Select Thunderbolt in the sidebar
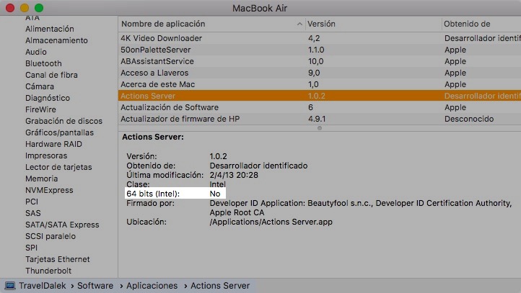This screenshot has height=293, width=521. point(48,271)
